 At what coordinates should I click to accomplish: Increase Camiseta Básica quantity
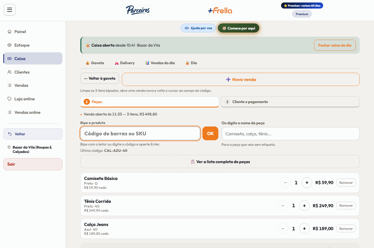(307, 183)
